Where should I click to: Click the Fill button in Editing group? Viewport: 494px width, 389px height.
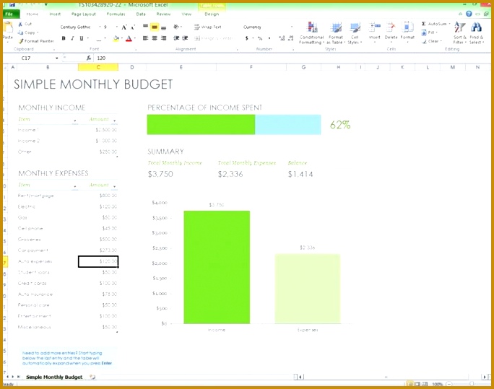tap(429, 32)
